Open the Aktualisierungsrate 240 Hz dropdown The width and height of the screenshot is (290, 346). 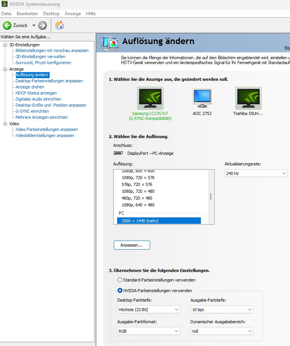coord(256,173)
